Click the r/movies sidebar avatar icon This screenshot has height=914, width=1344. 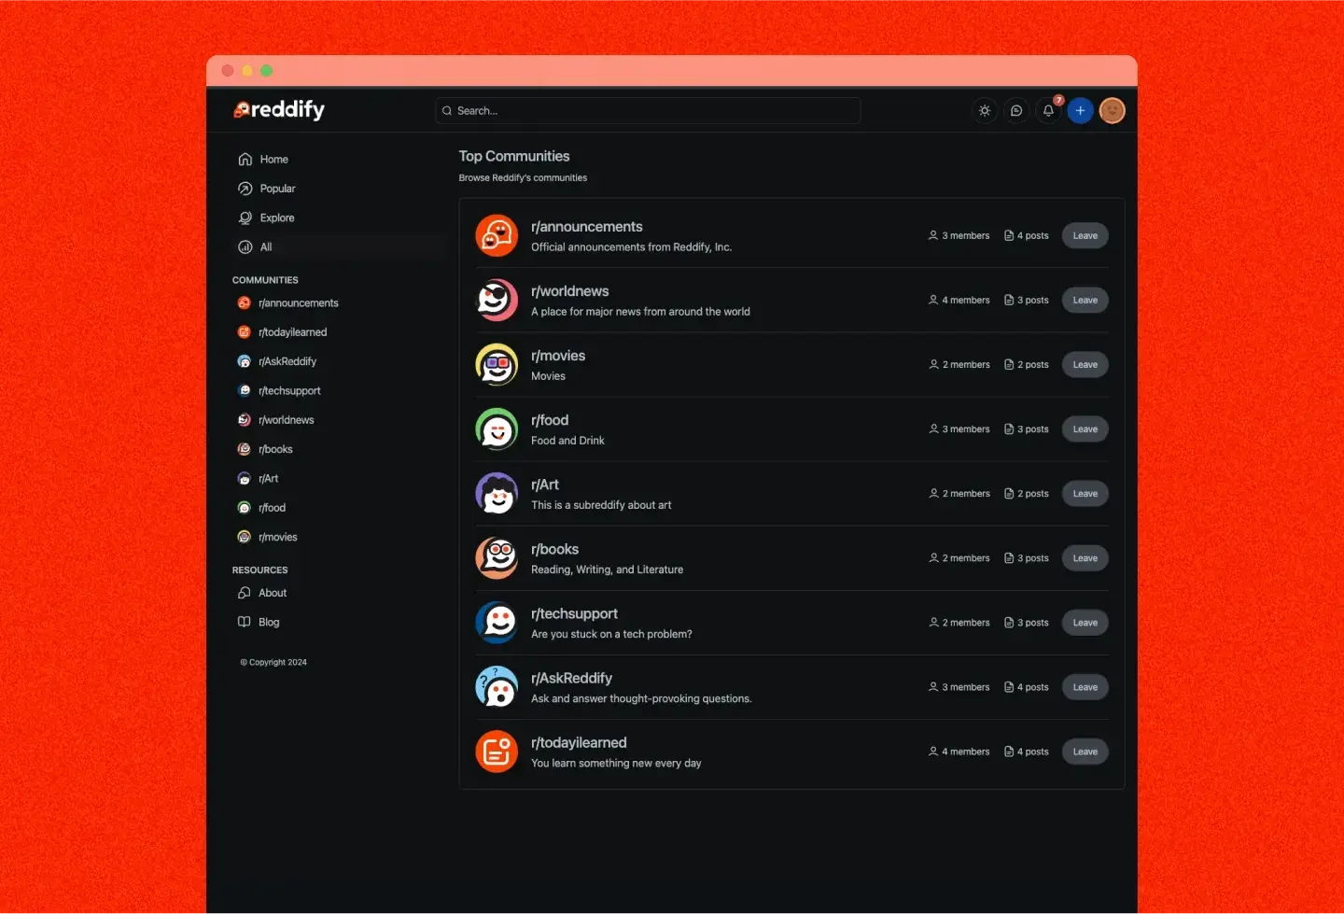tap(245, 537)
